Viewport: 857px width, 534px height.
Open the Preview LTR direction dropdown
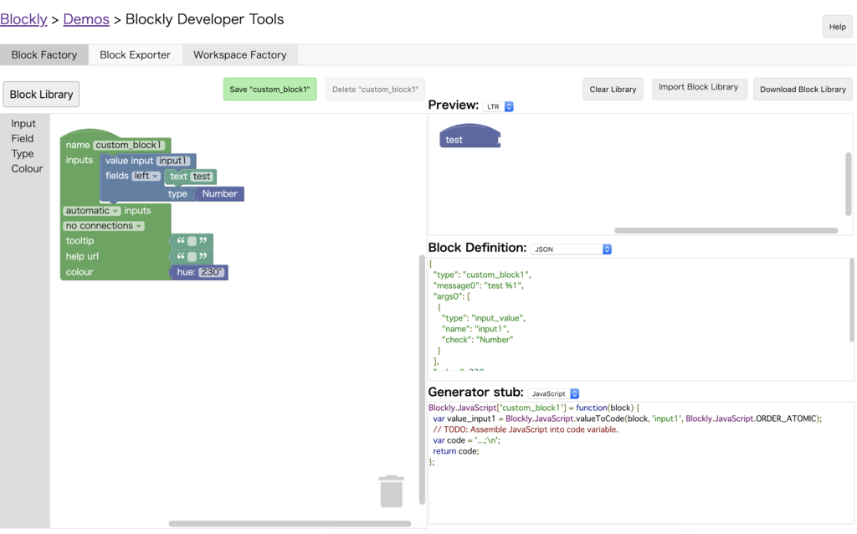click(x=499, y=107)
